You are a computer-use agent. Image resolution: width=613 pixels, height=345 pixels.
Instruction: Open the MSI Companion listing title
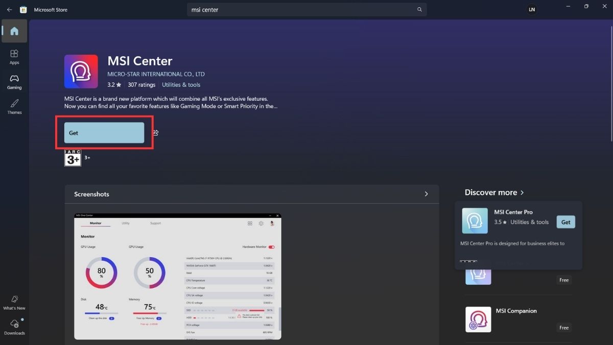(516, 311)
